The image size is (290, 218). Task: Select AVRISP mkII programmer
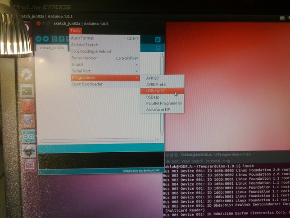click(162, 85)
